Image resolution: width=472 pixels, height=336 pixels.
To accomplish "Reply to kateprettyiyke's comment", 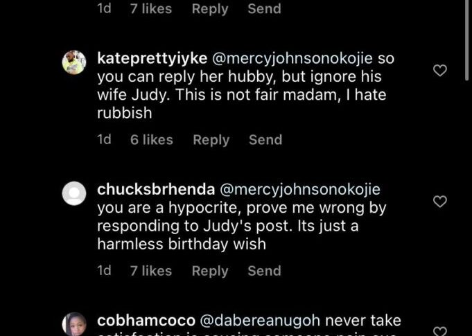I will 211,140.
